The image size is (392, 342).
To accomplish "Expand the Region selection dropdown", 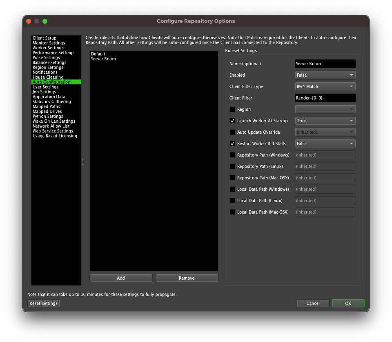I will point(325,109).
